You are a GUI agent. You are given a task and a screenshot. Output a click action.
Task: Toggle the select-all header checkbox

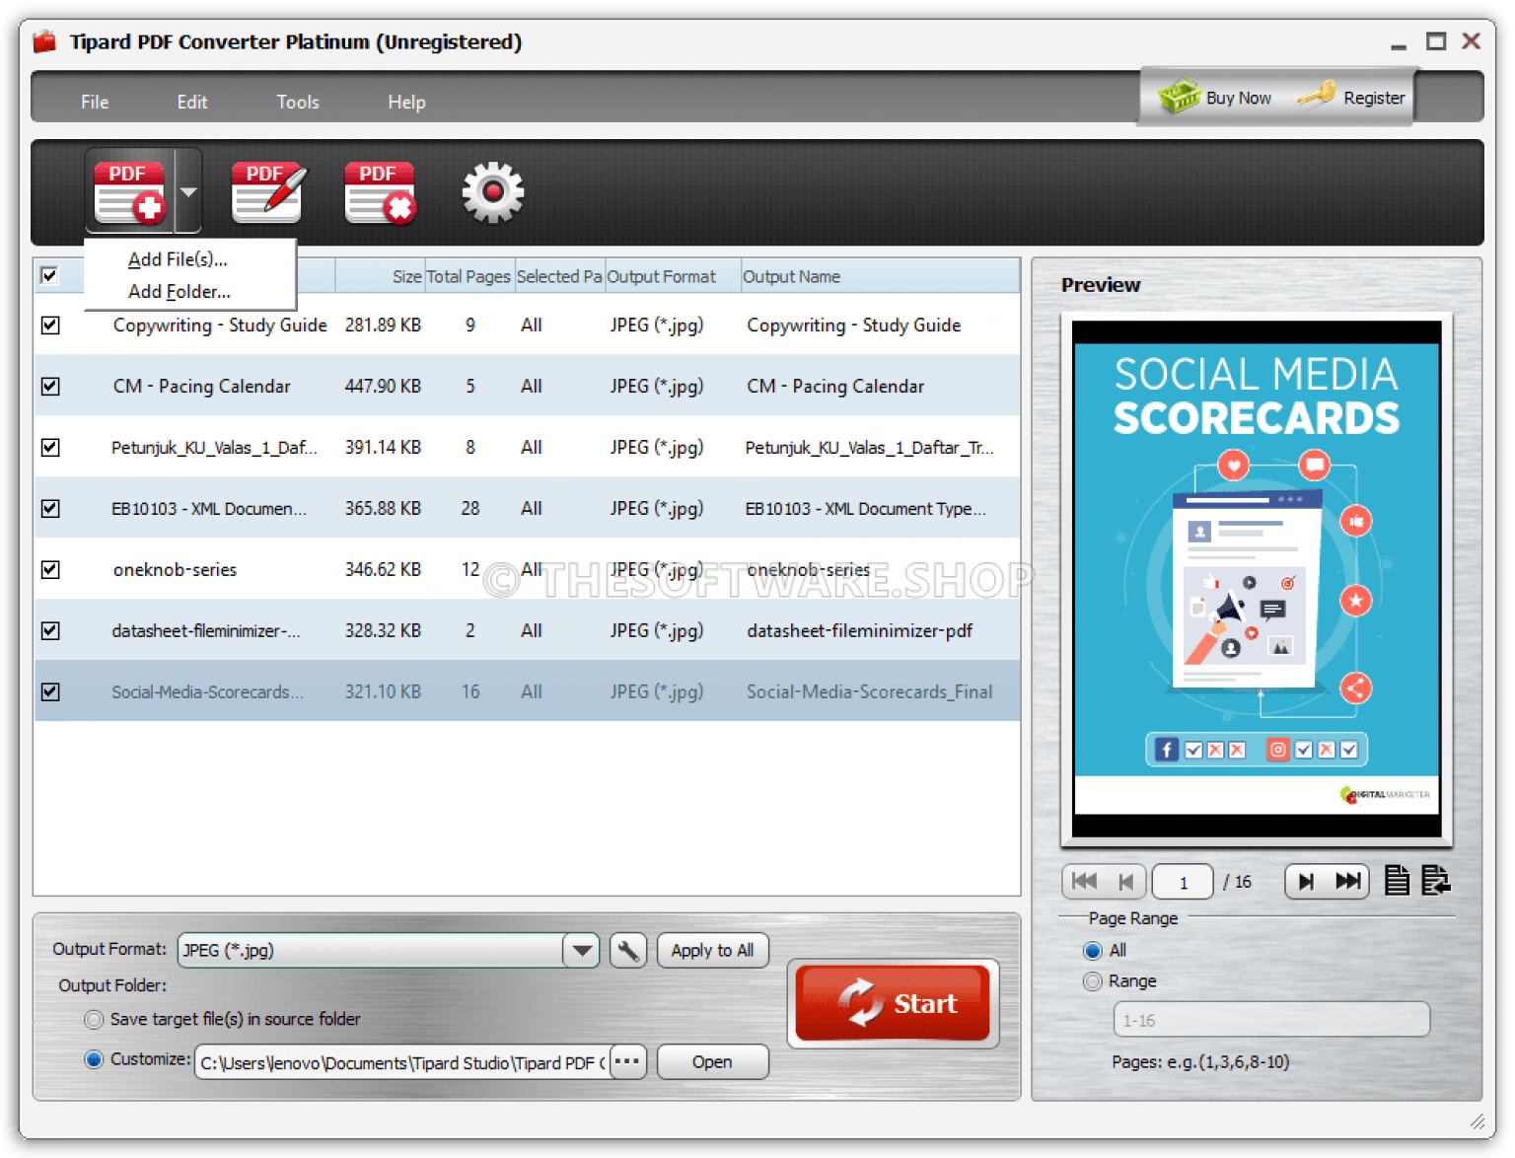[x=49, y=275]
